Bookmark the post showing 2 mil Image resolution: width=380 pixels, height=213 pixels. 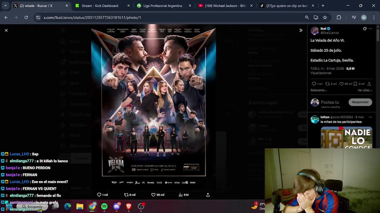(x=355, y=84)
